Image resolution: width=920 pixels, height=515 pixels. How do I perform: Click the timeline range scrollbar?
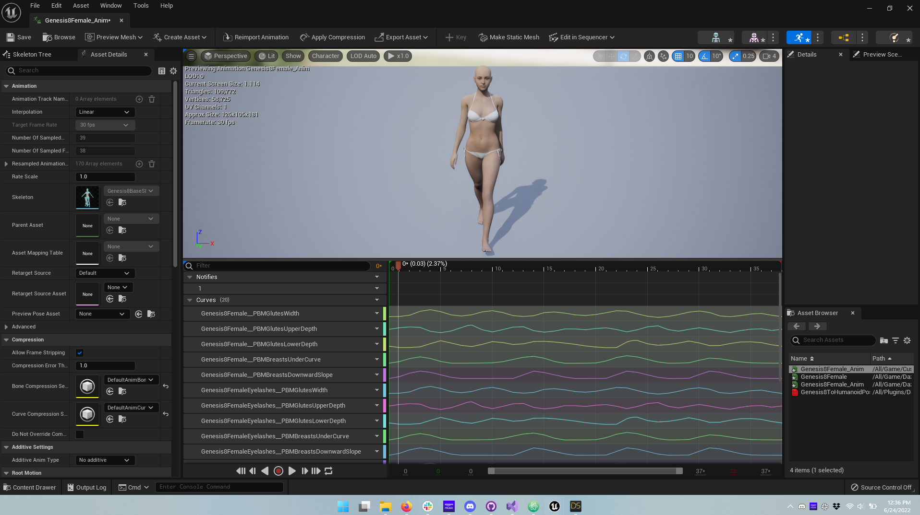(x=585, y=471)
